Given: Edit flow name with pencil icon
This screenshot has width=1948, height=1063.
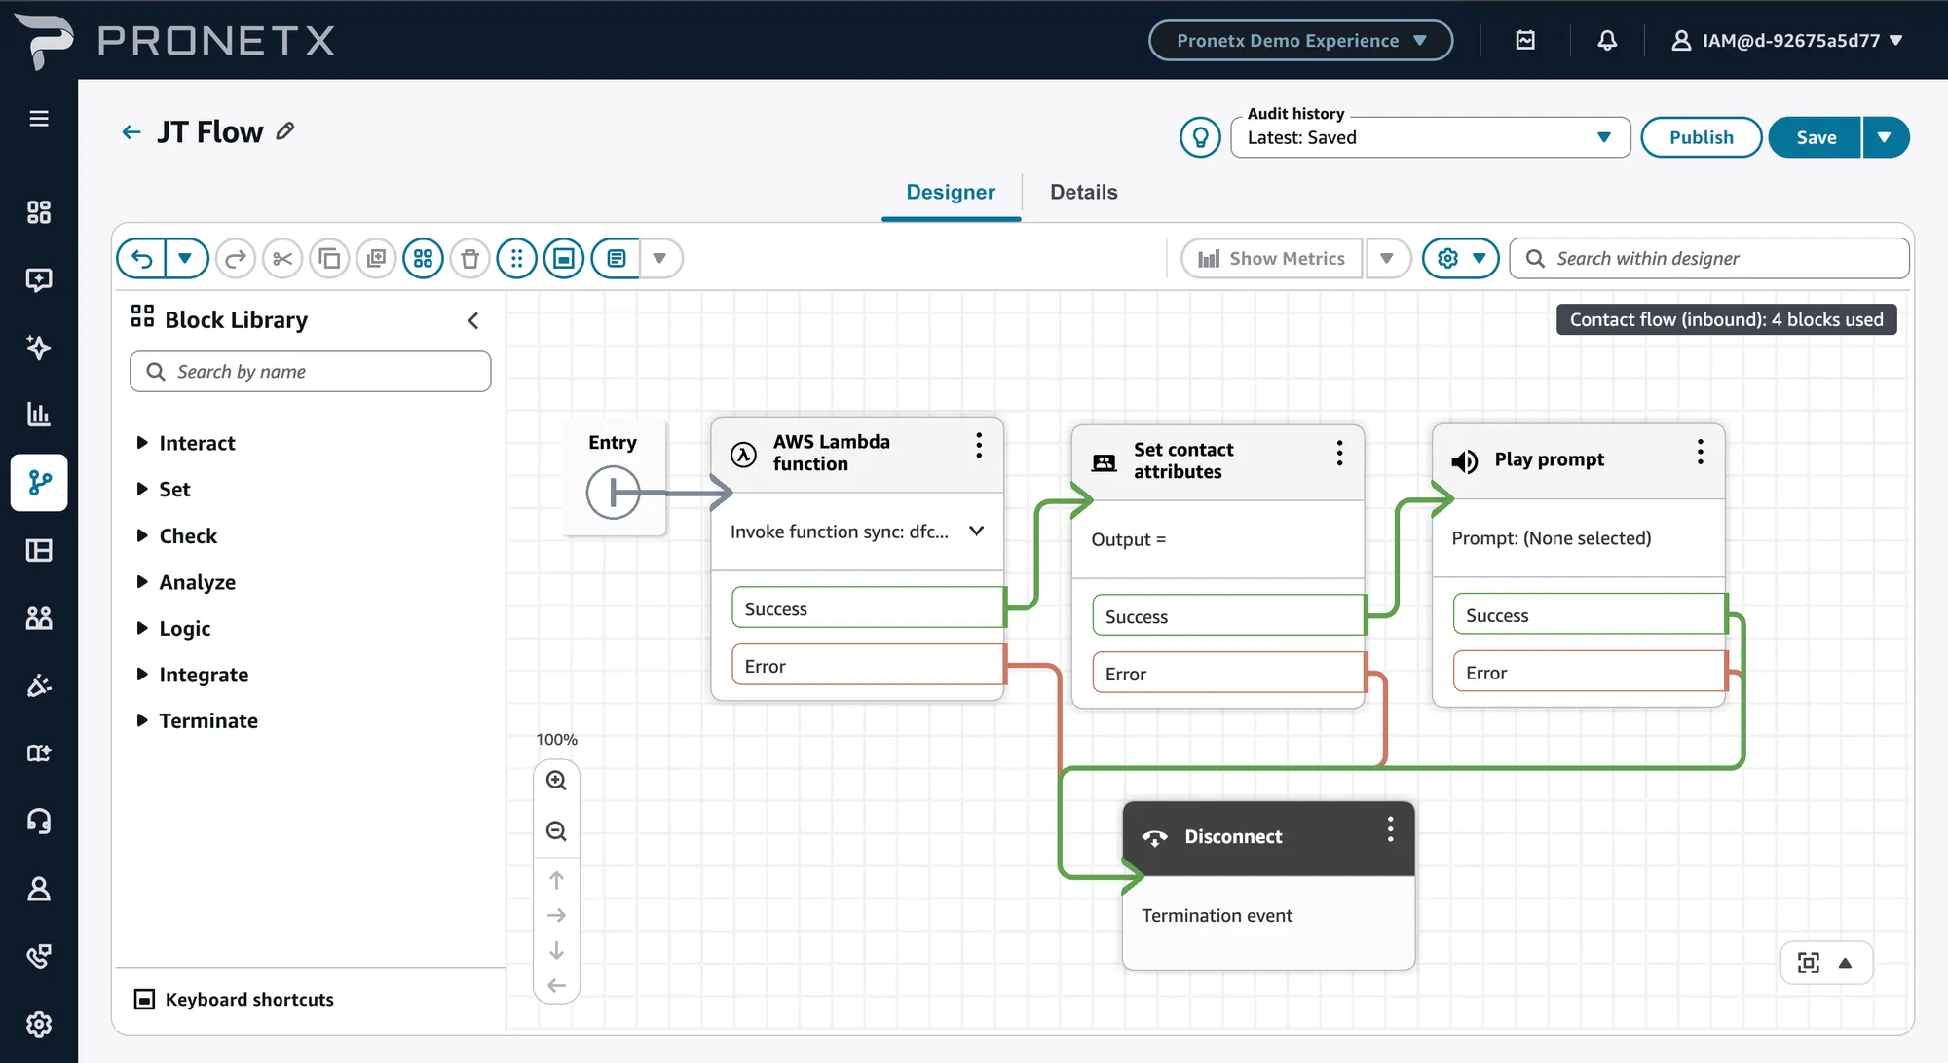Looking at the screenshot, I should (x=285, y=130).
